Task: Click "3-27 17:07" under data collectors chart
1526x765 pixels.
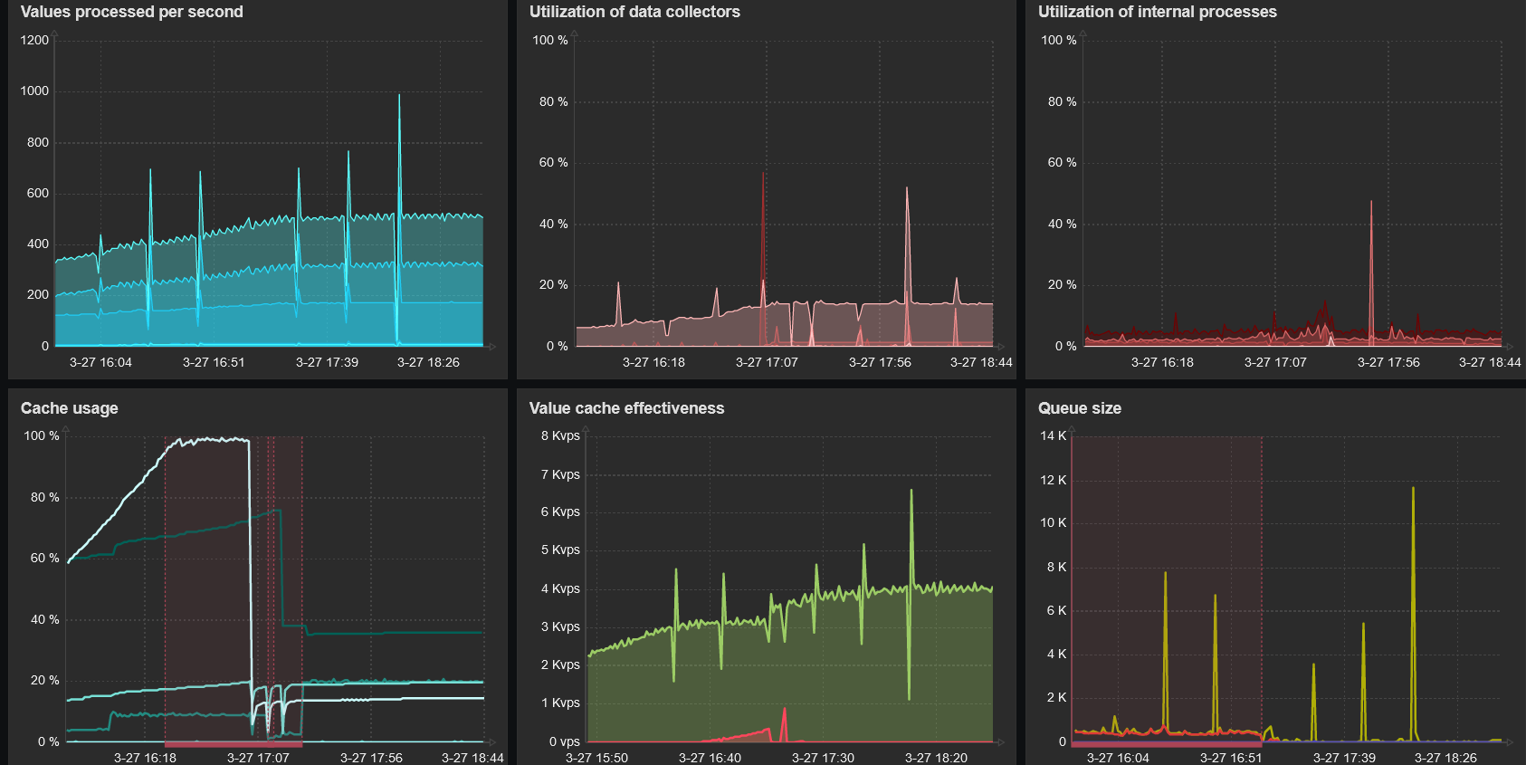Action: click(767, 362)
